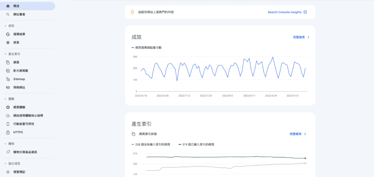The height and width of the screenshot is (177, 374).
Task: Click the plus-circle icon beside 網頁體驗
Action: 8,107
